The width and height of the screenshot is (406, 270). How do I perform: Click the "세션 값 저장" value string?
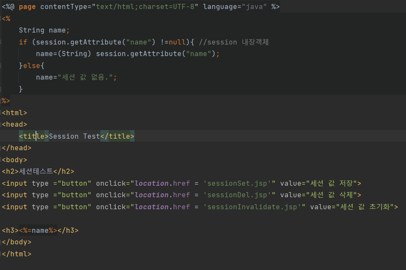coord(331,184)
